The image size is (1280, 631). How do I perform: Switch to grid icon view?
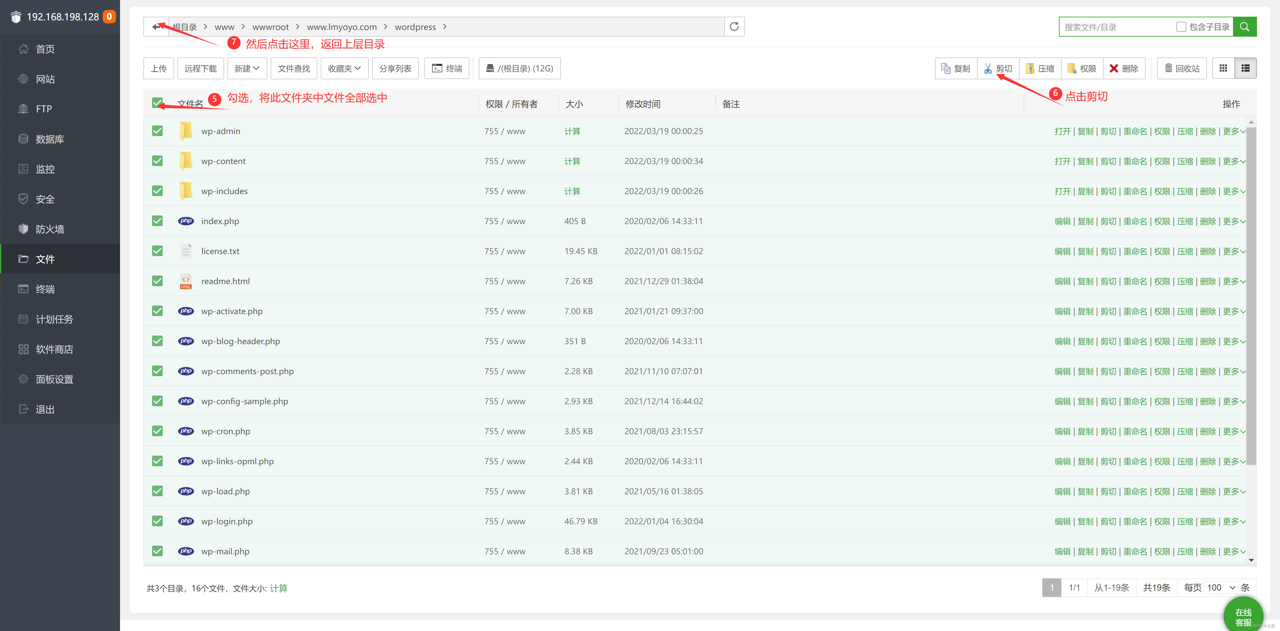tap(1223, 69)
